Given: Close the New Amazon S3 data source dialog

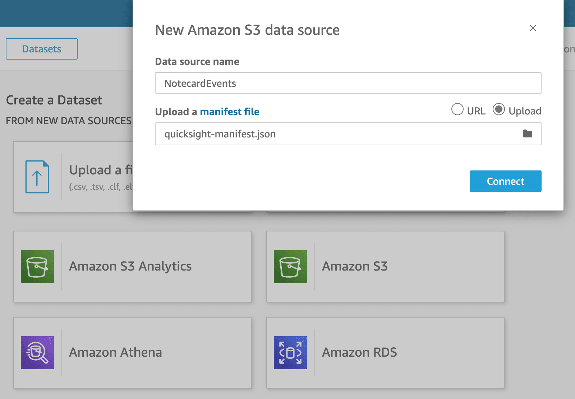Looking at the screenshot, I should pos(533,28).
